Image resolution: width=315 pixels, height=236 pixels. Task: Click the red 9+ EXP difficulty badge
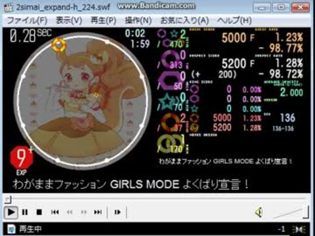click(22, 158)
